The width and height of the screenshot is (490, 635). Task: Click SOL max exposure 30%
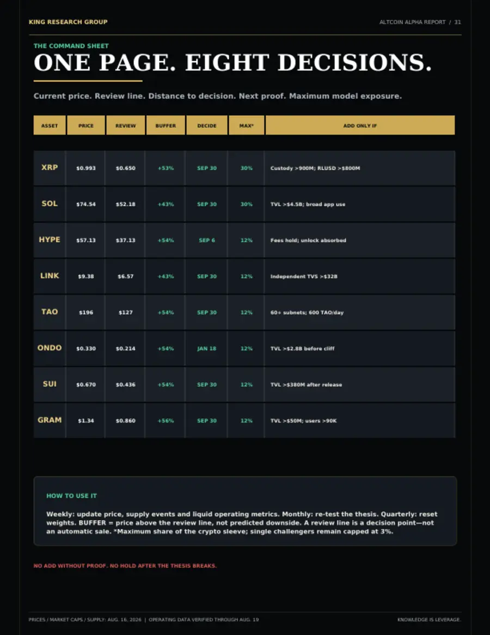click(x=247, y=204)
